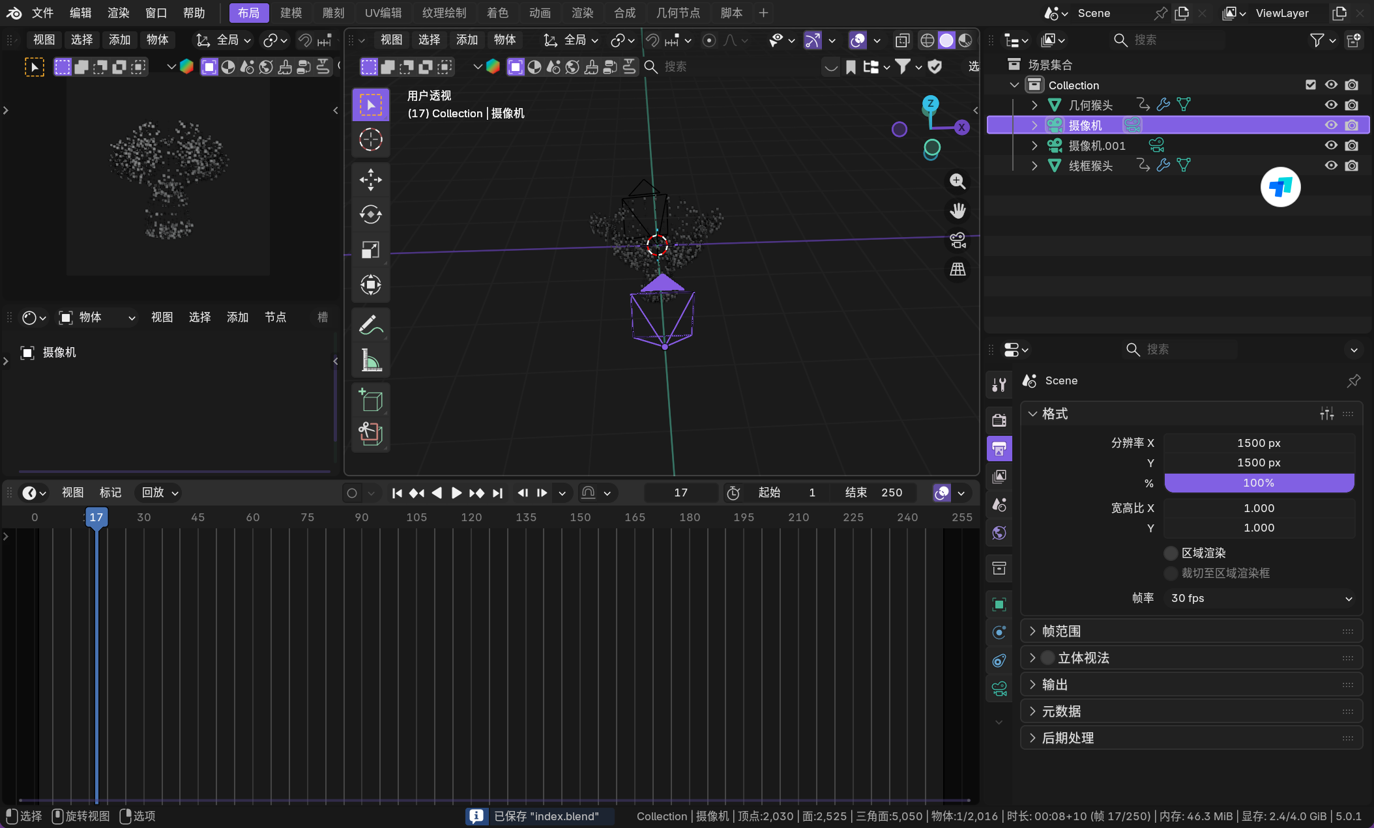1374x828 pixels.
Task: Click the current frame field showing 17
Action: pos(680,493)
